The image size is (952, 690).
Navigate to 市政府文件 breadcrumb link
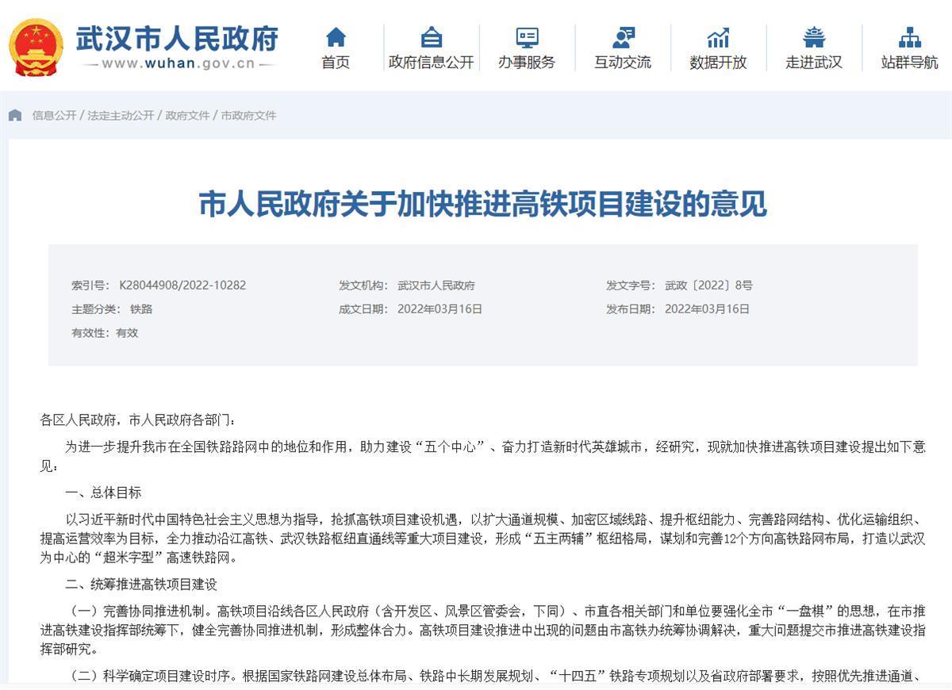[x=248, y=116]
